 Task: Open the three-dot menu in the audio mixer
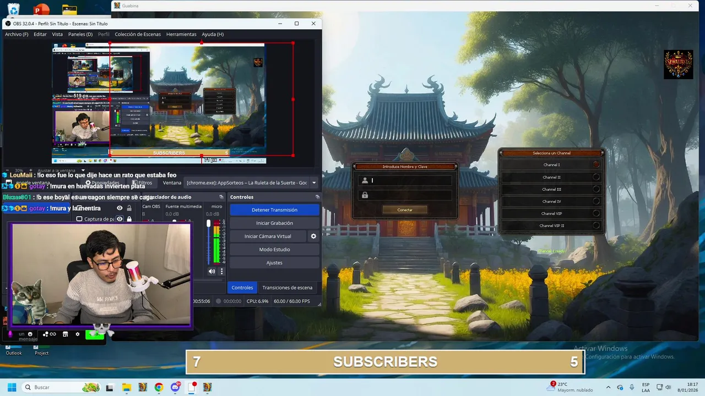[x=222, y=271]
